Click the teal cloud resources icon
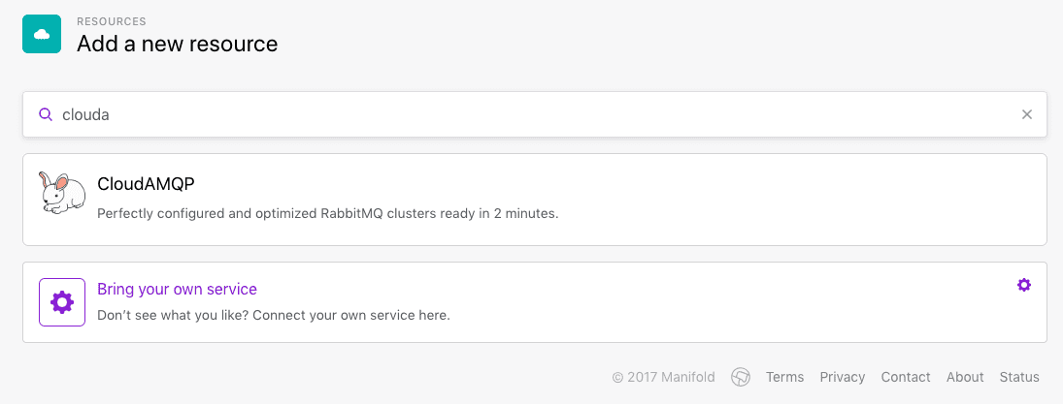Image resolution: width=1063 pixels, height=404 pixels. click(42, 35)
